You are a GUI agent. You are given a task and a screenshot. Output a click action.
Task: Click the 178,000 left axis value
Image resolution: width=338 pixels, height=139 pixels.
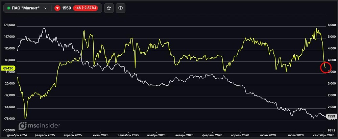(x=9, y=25)
